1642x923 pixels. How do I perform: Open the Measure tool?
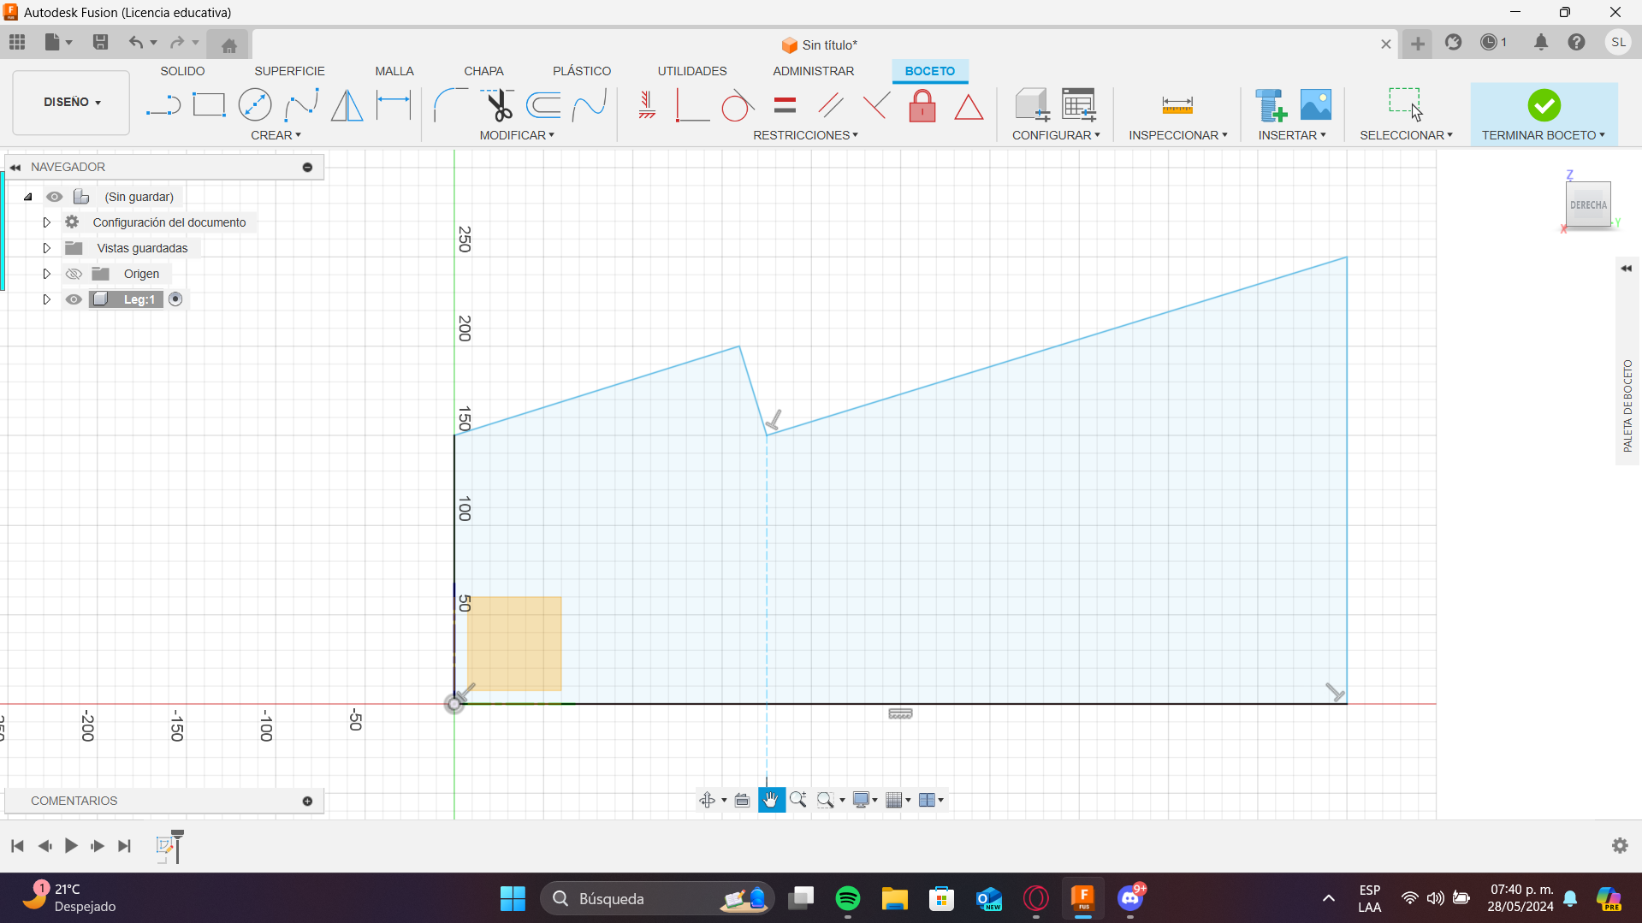click(1177, 105)
